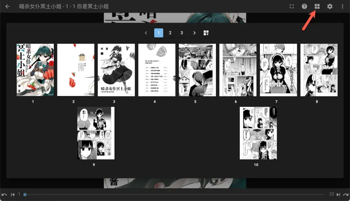Select pagination page 2

(170, 33)
